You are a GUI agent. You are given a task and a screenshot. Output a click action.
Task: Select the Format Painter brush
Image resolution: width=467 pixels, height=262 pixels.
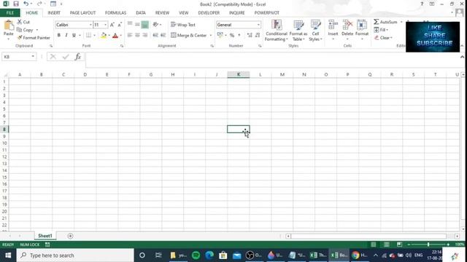[20, 38]
